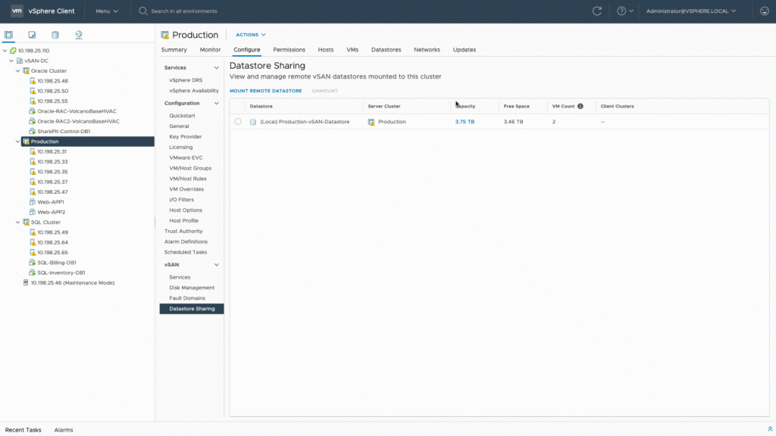776x436 pixels.
Task: Switch to the Monitor tab
Action: point(210,50)
